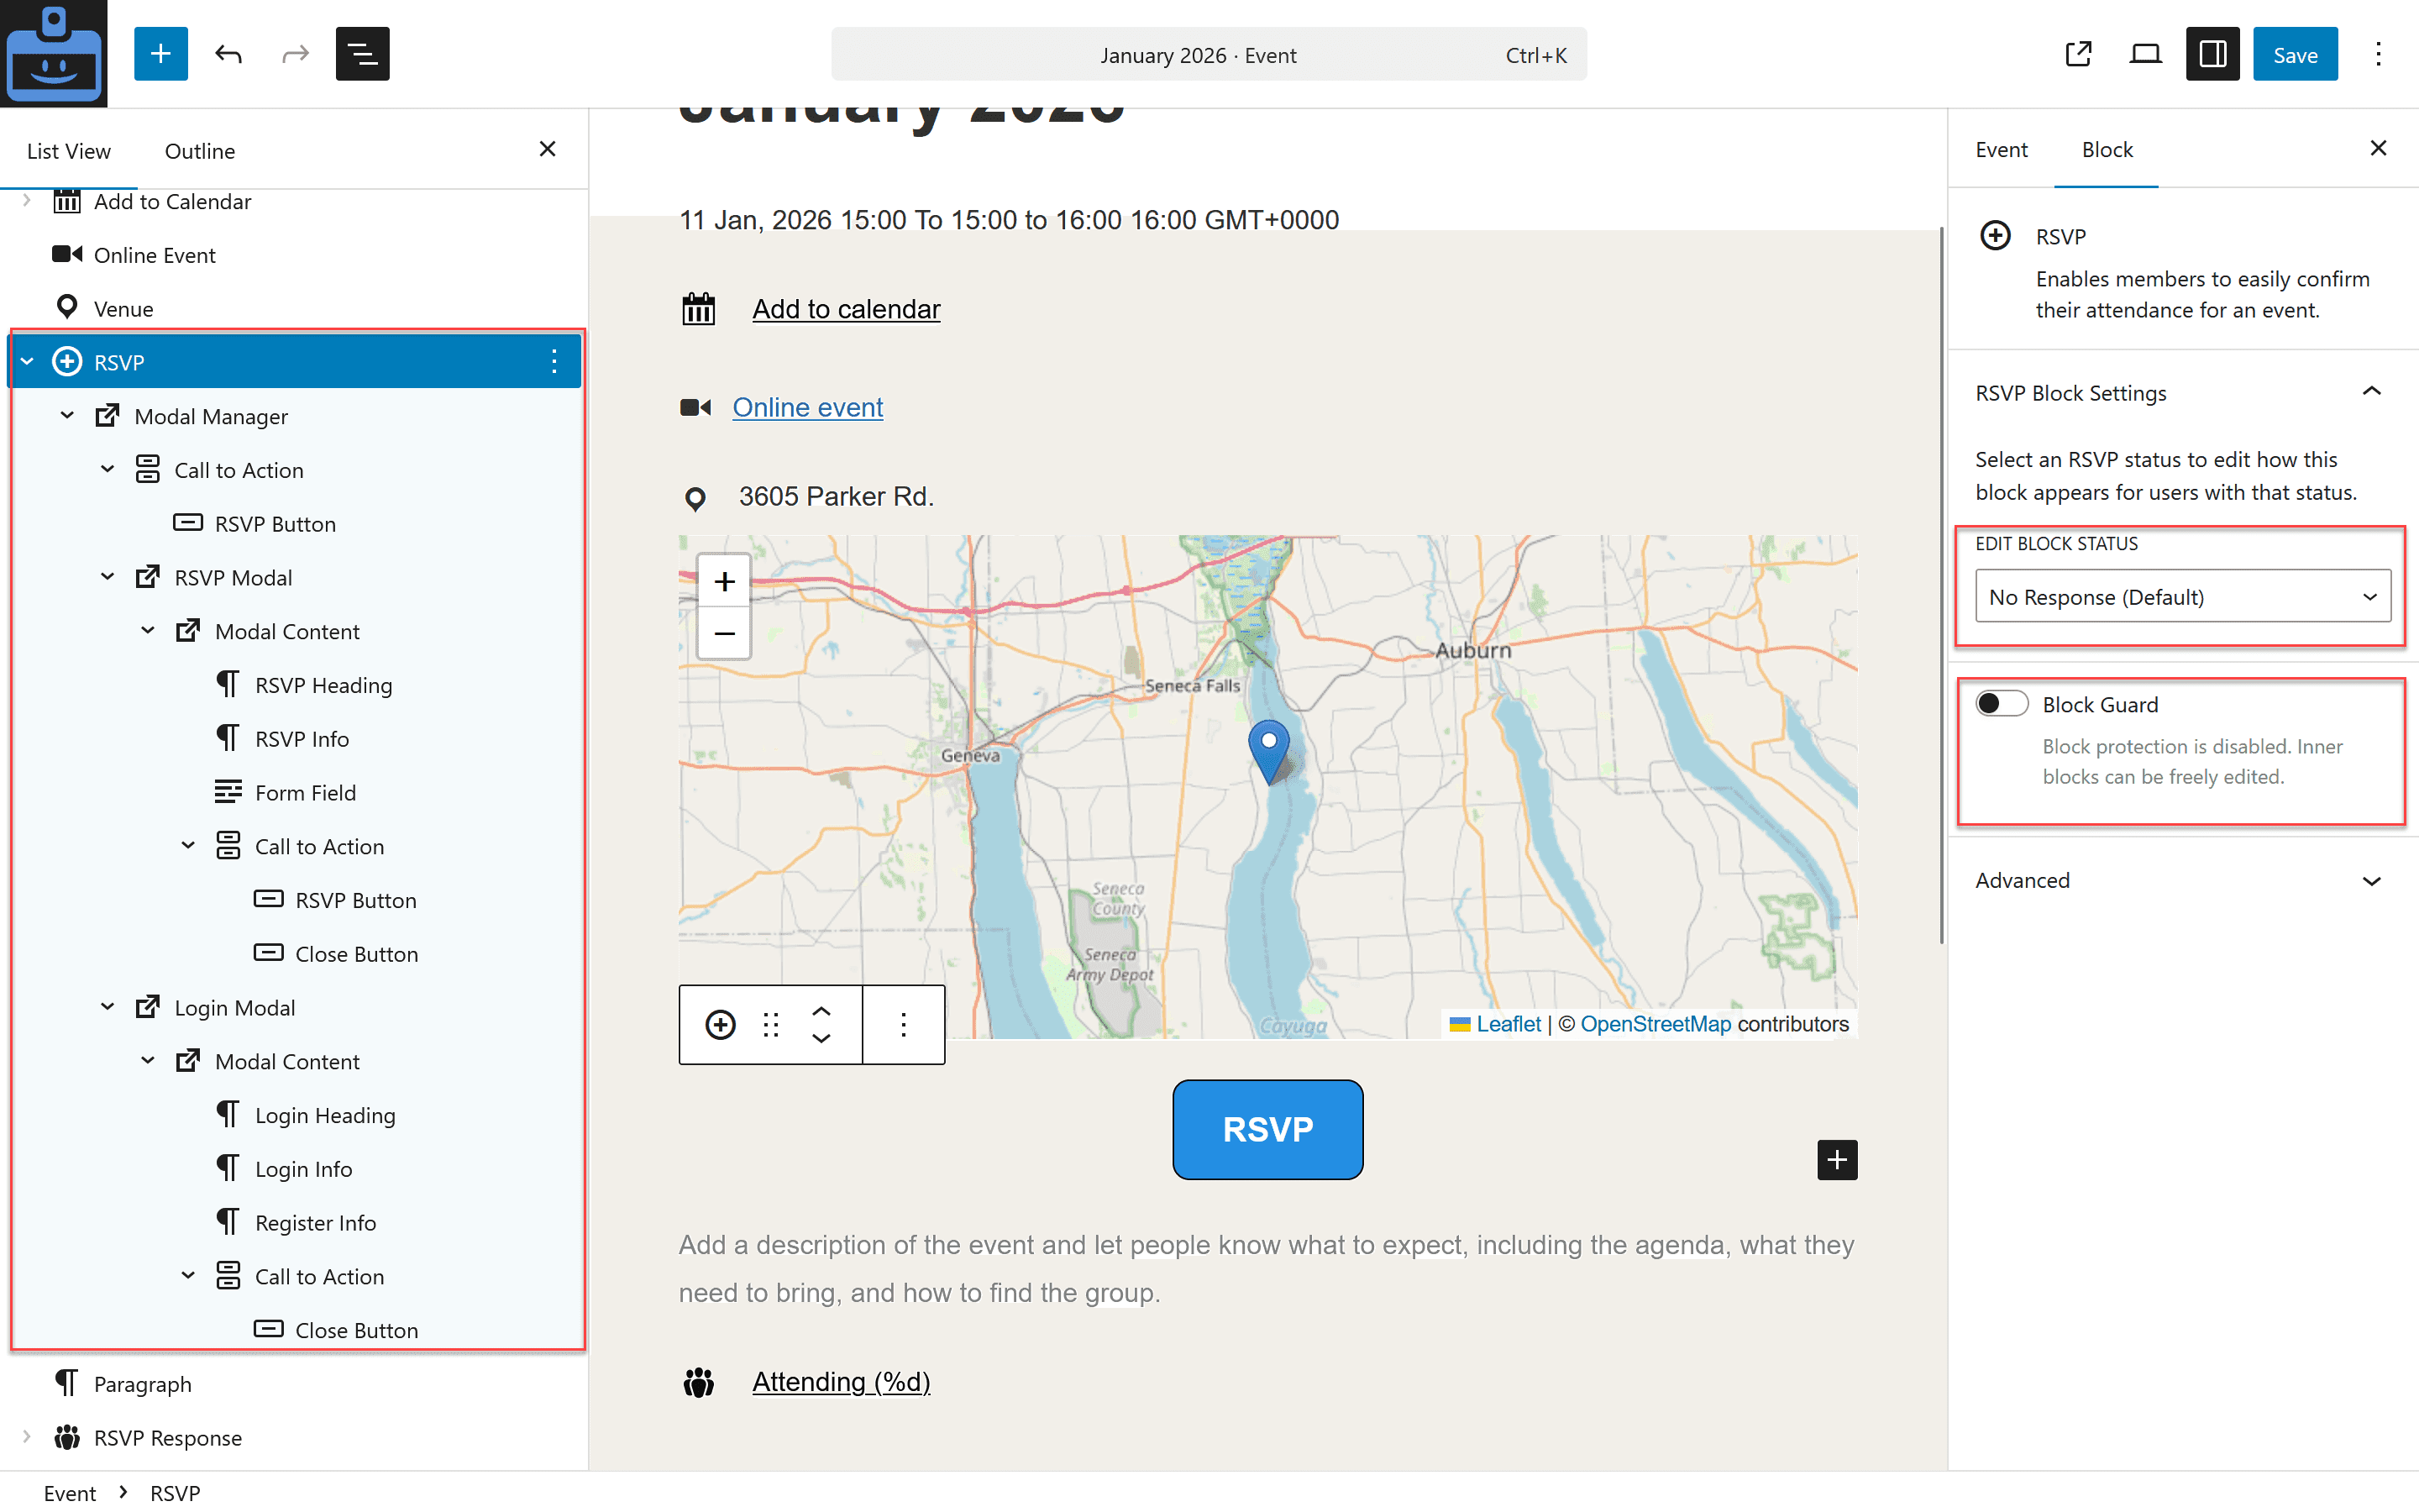The width and height of the screenshot is (2419, 1512).
Task: Open the view event external link icon
Action: click(x=2078, y=54)
